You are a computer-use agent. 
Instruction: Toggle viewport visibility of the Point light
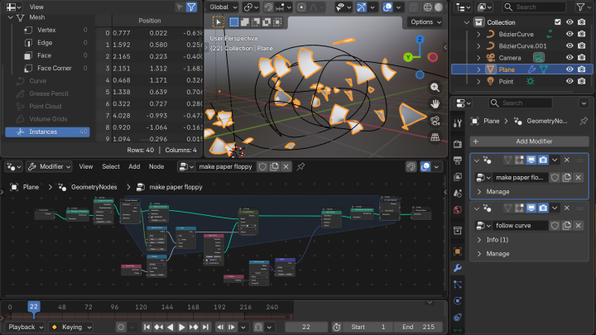(570, 81)
